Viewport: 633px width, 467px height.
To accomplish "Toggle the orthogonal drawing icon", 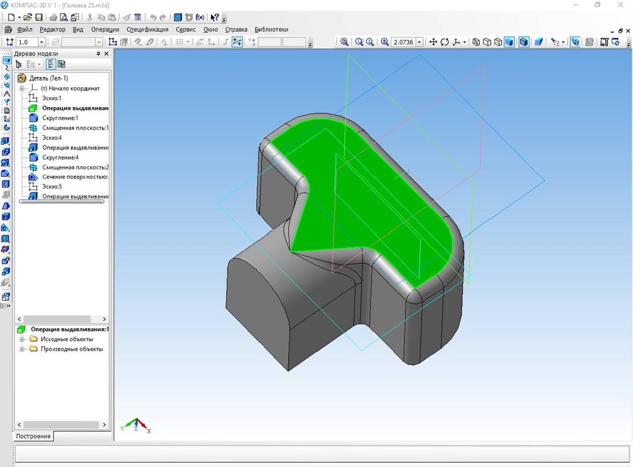I will (x=226, y=42).
